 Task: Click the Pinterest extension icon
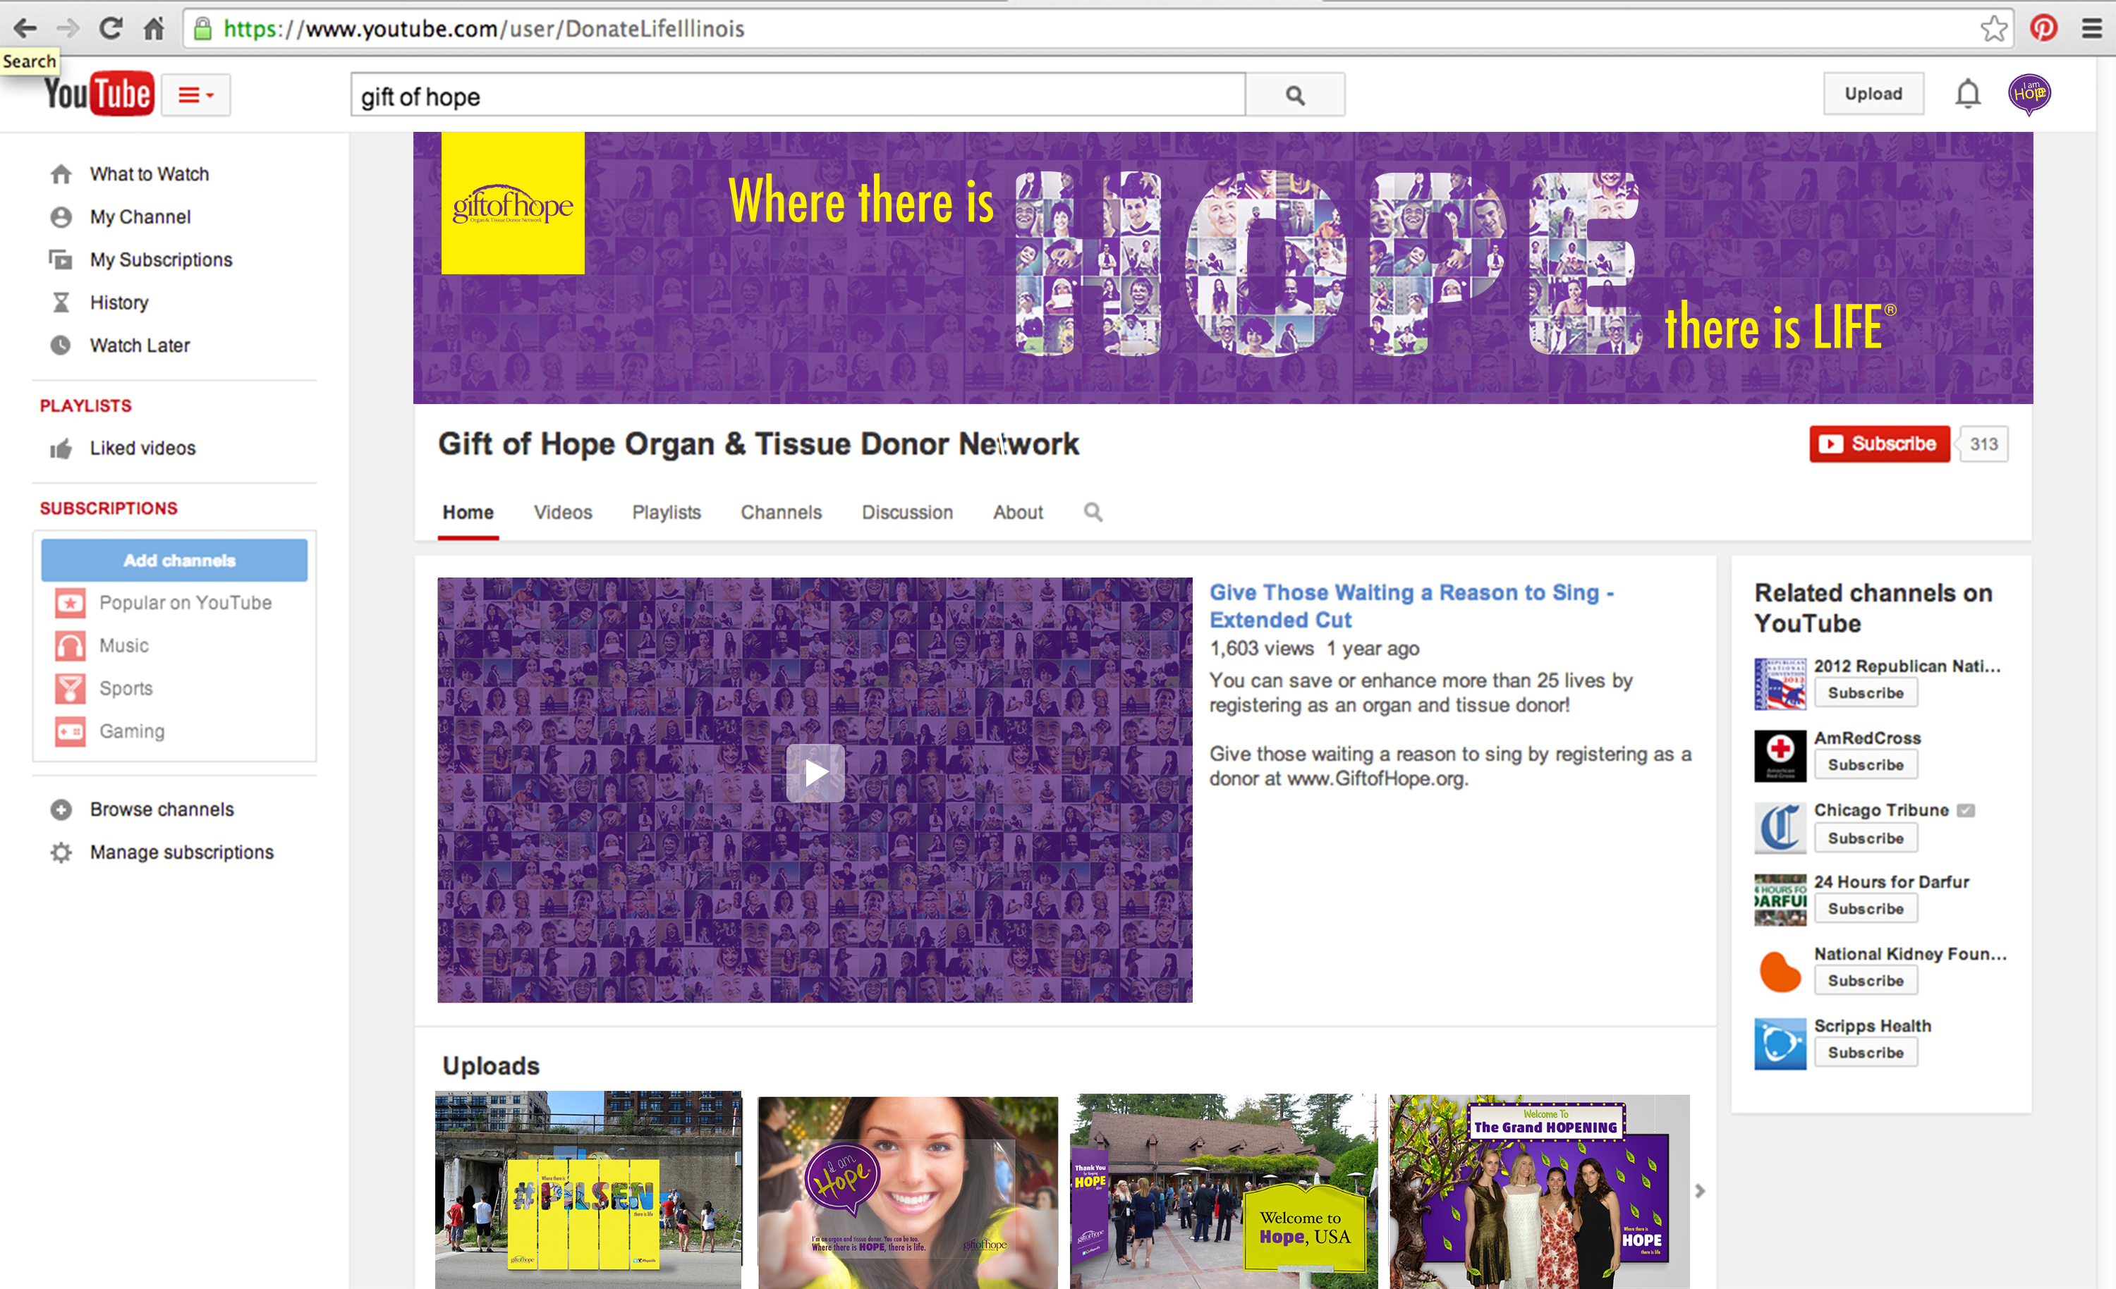(2043, 28)
